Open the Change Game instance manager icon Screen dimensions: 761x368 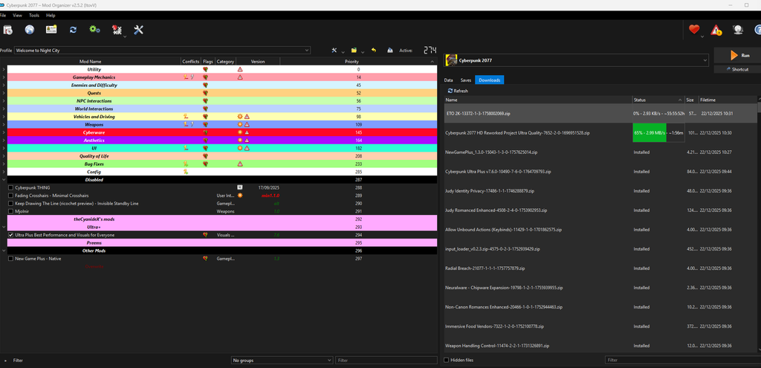click(x=7, y=30)
